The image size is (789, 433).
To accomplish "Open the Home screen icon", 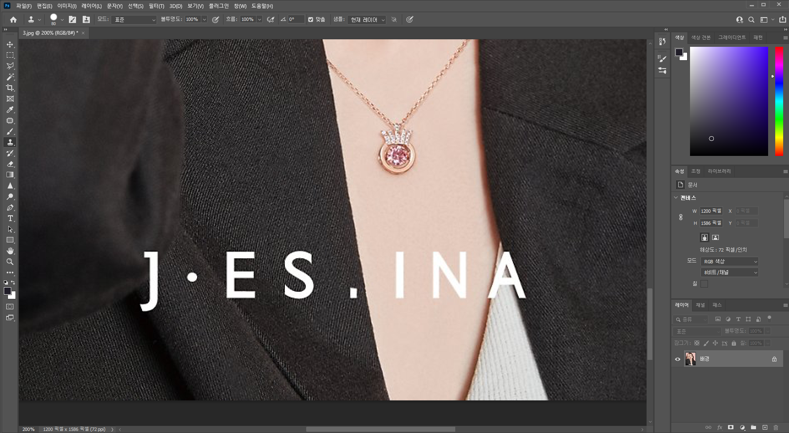I will pos(13,20).
